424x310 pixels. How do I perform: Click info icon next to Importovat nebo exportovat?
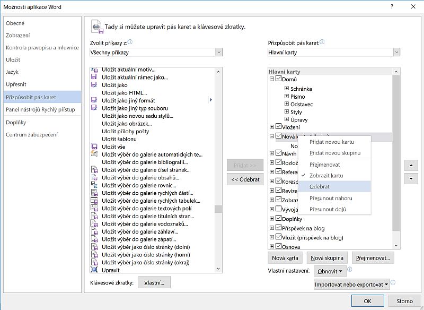[393, 282]
